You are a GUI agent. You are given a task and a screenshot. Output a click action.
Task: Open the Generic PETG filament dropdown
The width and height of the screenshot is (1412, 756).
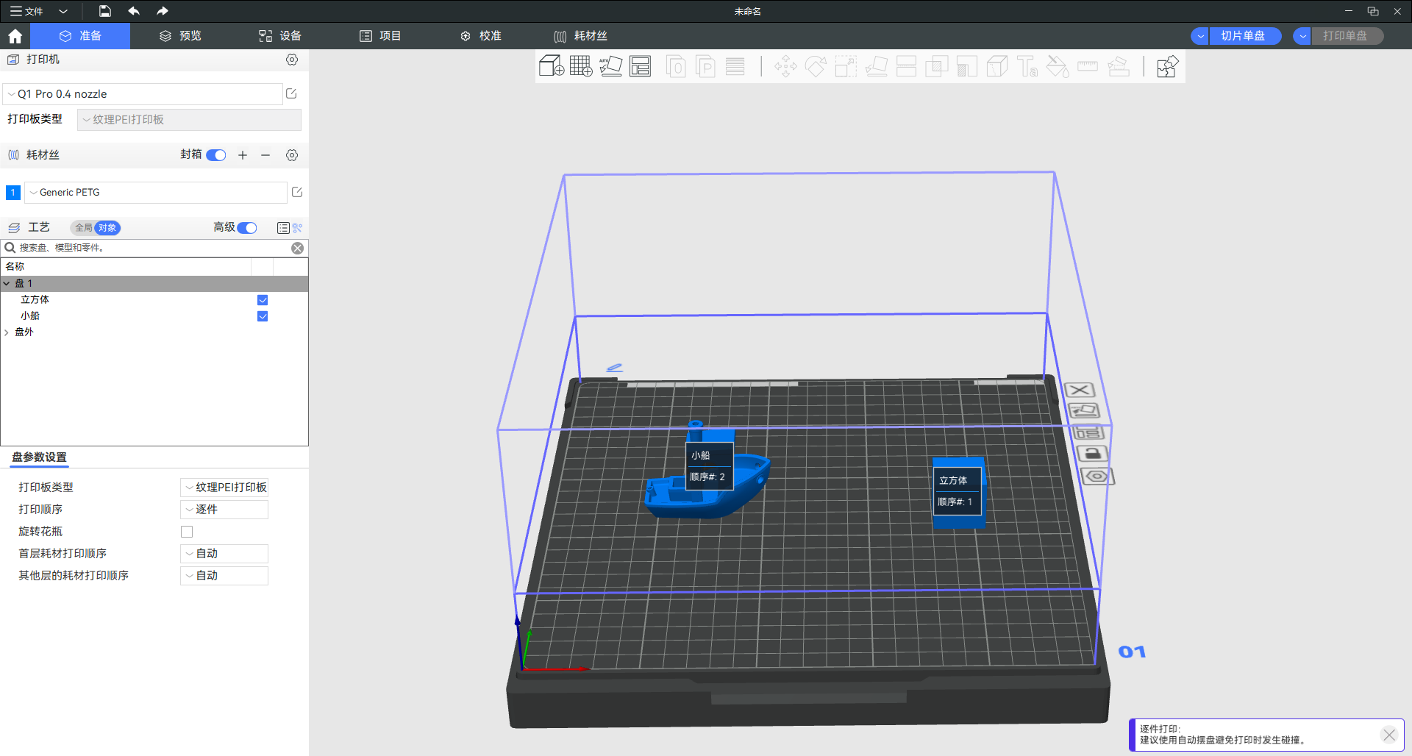156,193
